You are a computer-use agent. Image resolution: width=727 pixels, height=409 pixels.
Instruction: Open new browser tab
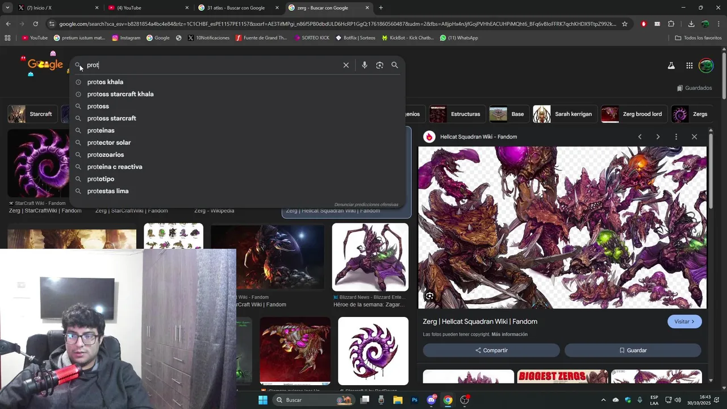pyautogui.click(x=381, y=8)
